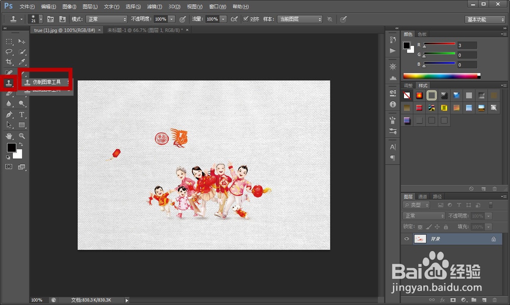Change the screen mode
Viewport: 510px width, 305px height.
pyautogui.click(x=21, y=167)
